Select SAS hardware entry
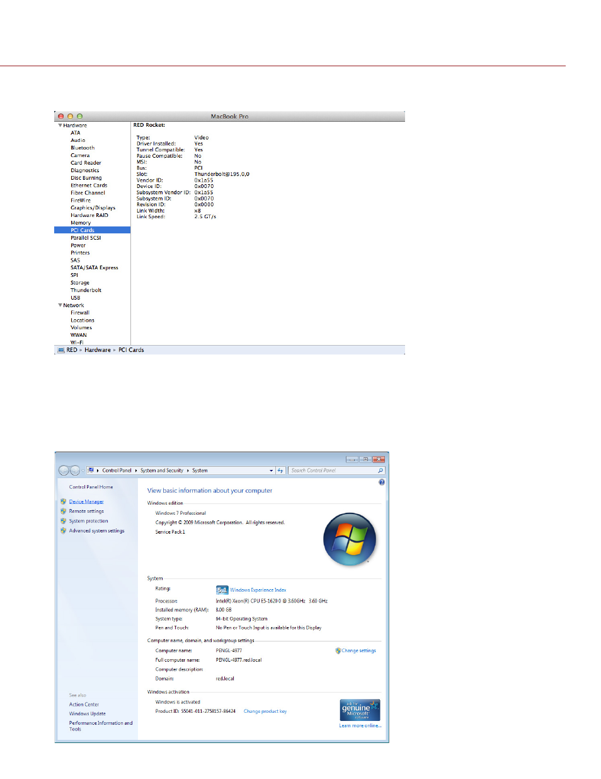Image resolution: width=601 pixels, height=779 pixels. coord(76,261)
